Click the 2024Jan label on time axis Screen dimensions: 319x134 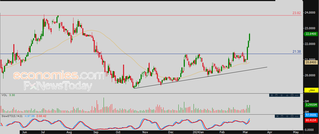point(198,132)
